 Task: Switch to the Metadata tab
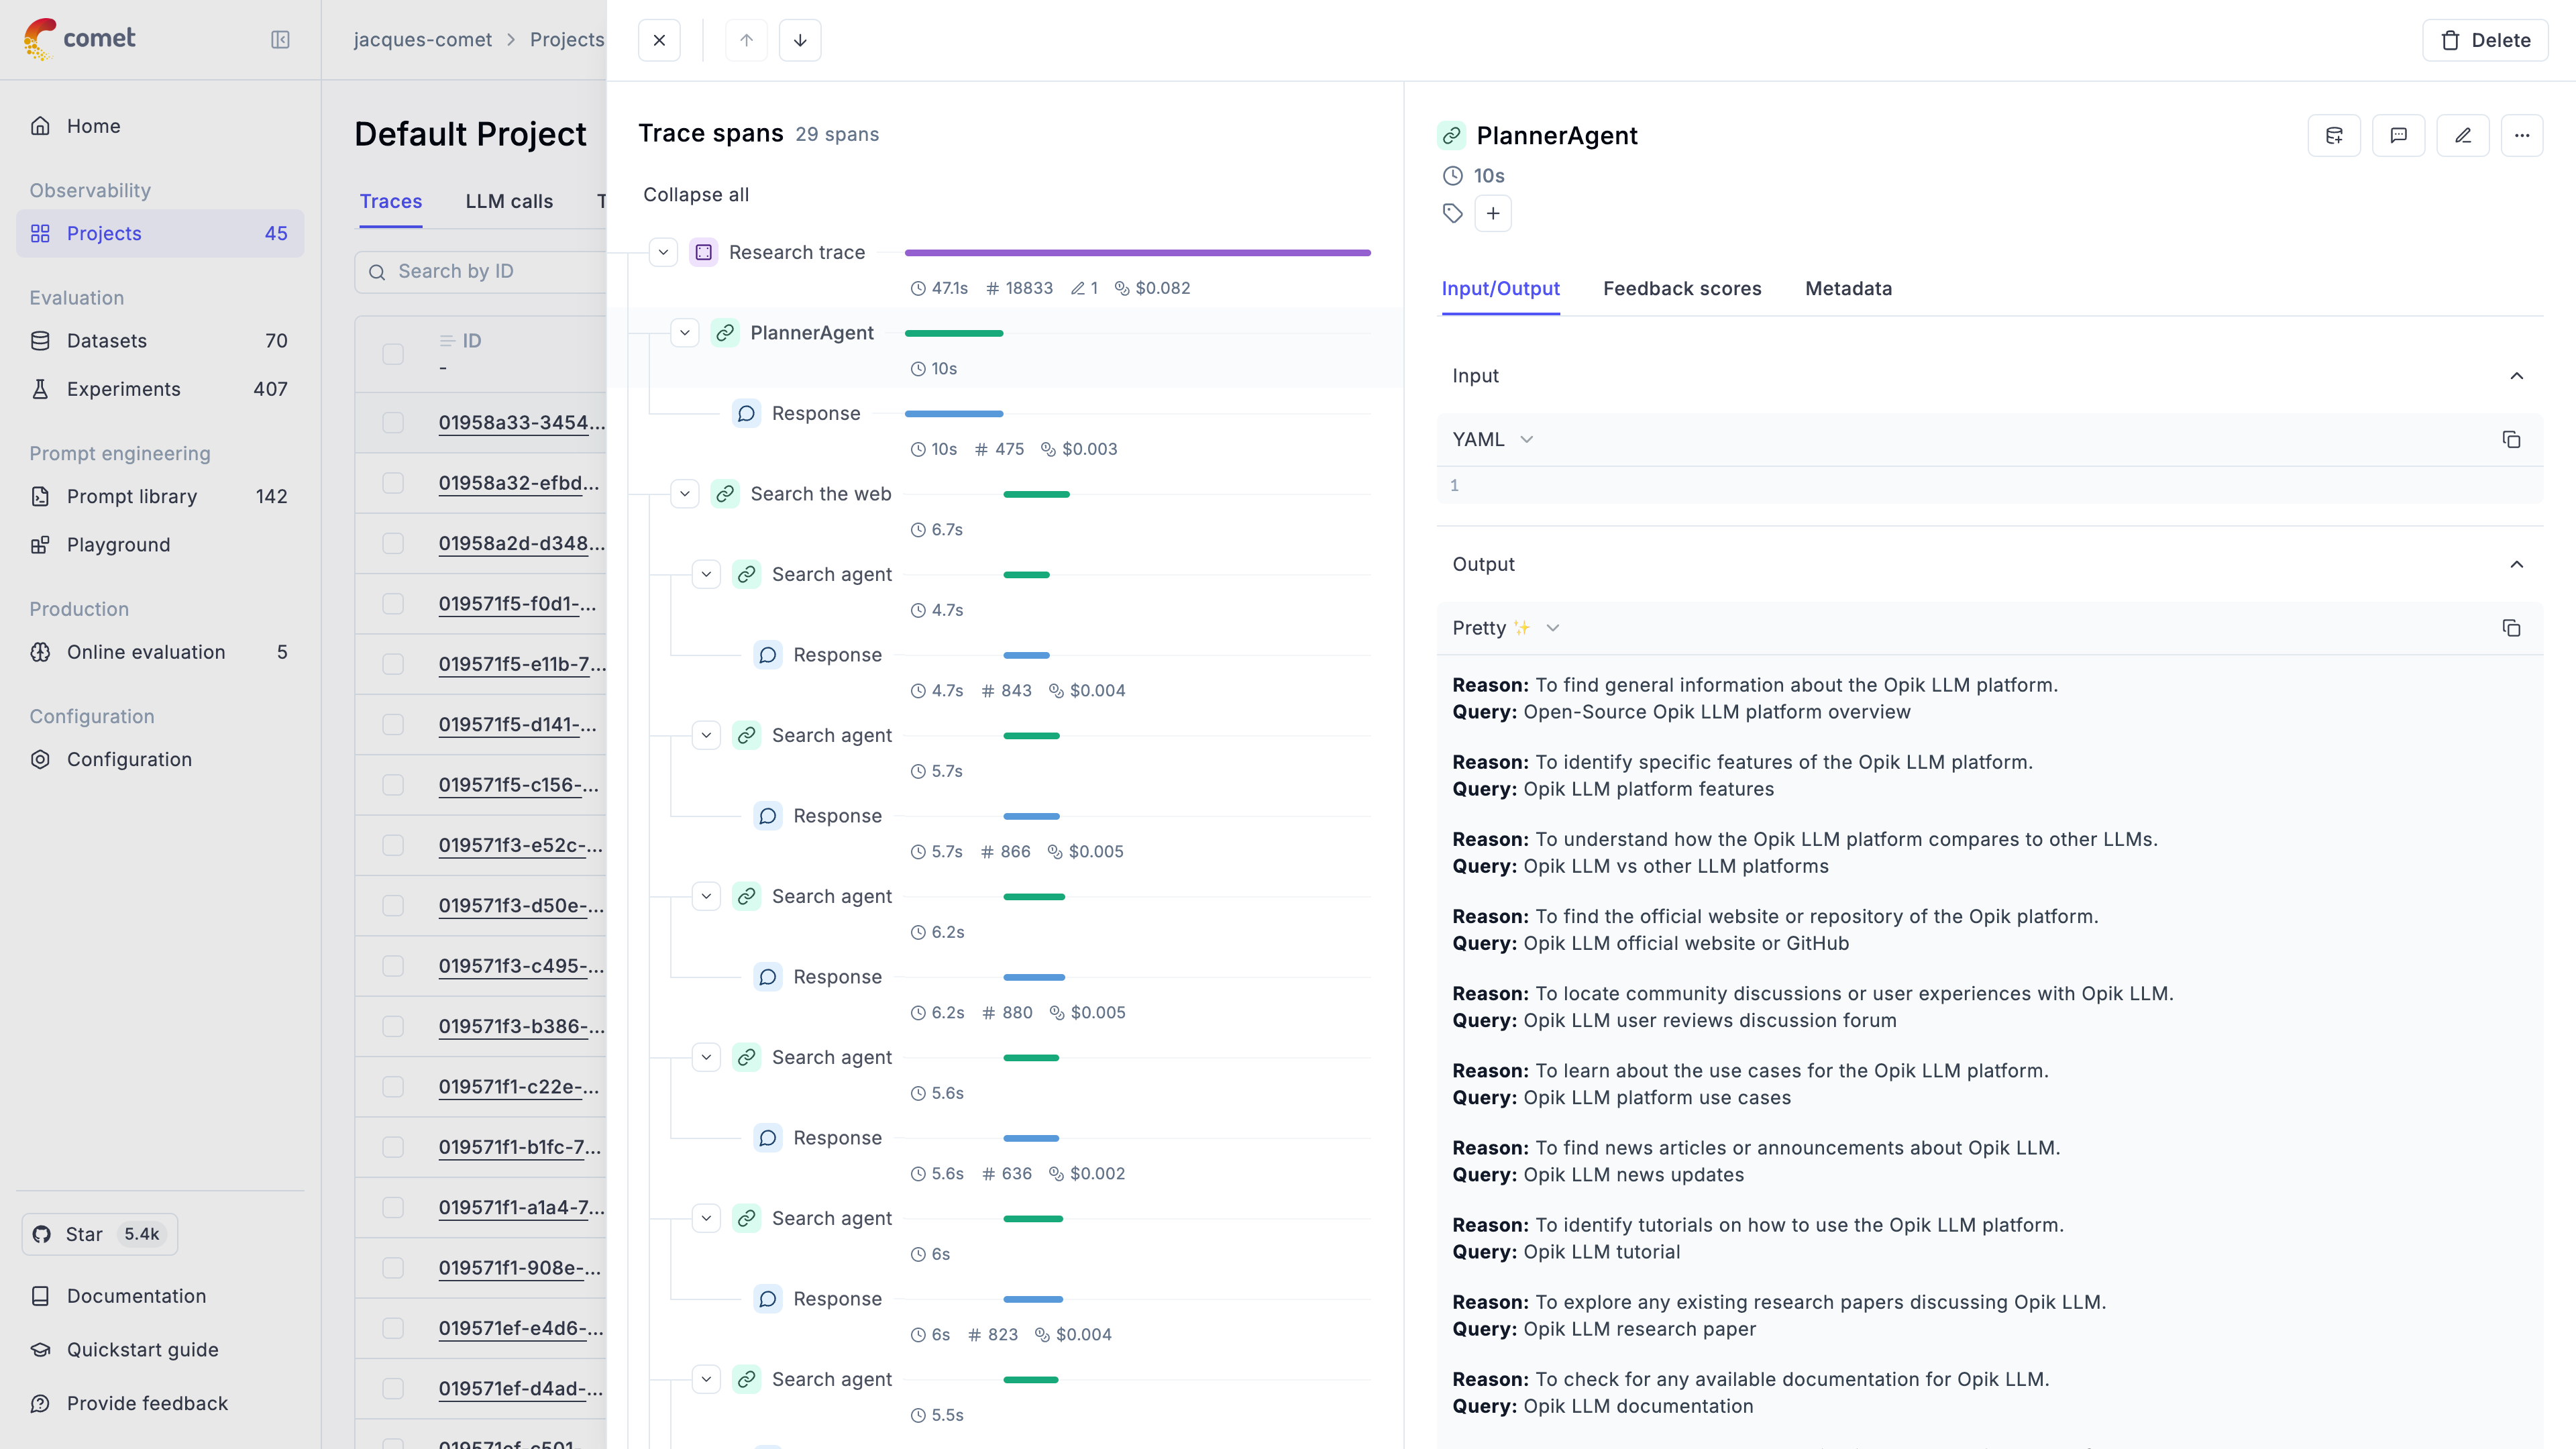pyautogui.click(x=1848, y=289)
